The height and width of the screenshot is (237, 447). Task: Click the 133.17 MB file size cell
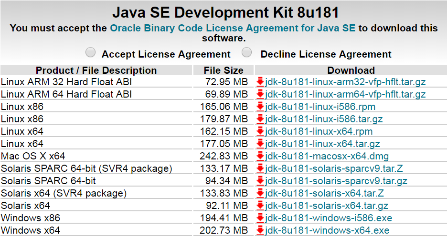(x=224, y=168)
